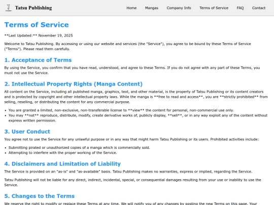Click '4. Disclaimers and Limitation of Liability' heading
The width and height of the screenshot is (274, 205).
tap(62, 164)
